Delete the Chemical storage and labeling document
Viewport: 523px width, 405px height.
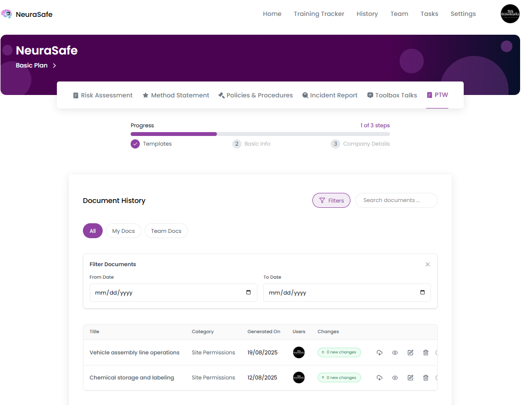coord(426,378)
